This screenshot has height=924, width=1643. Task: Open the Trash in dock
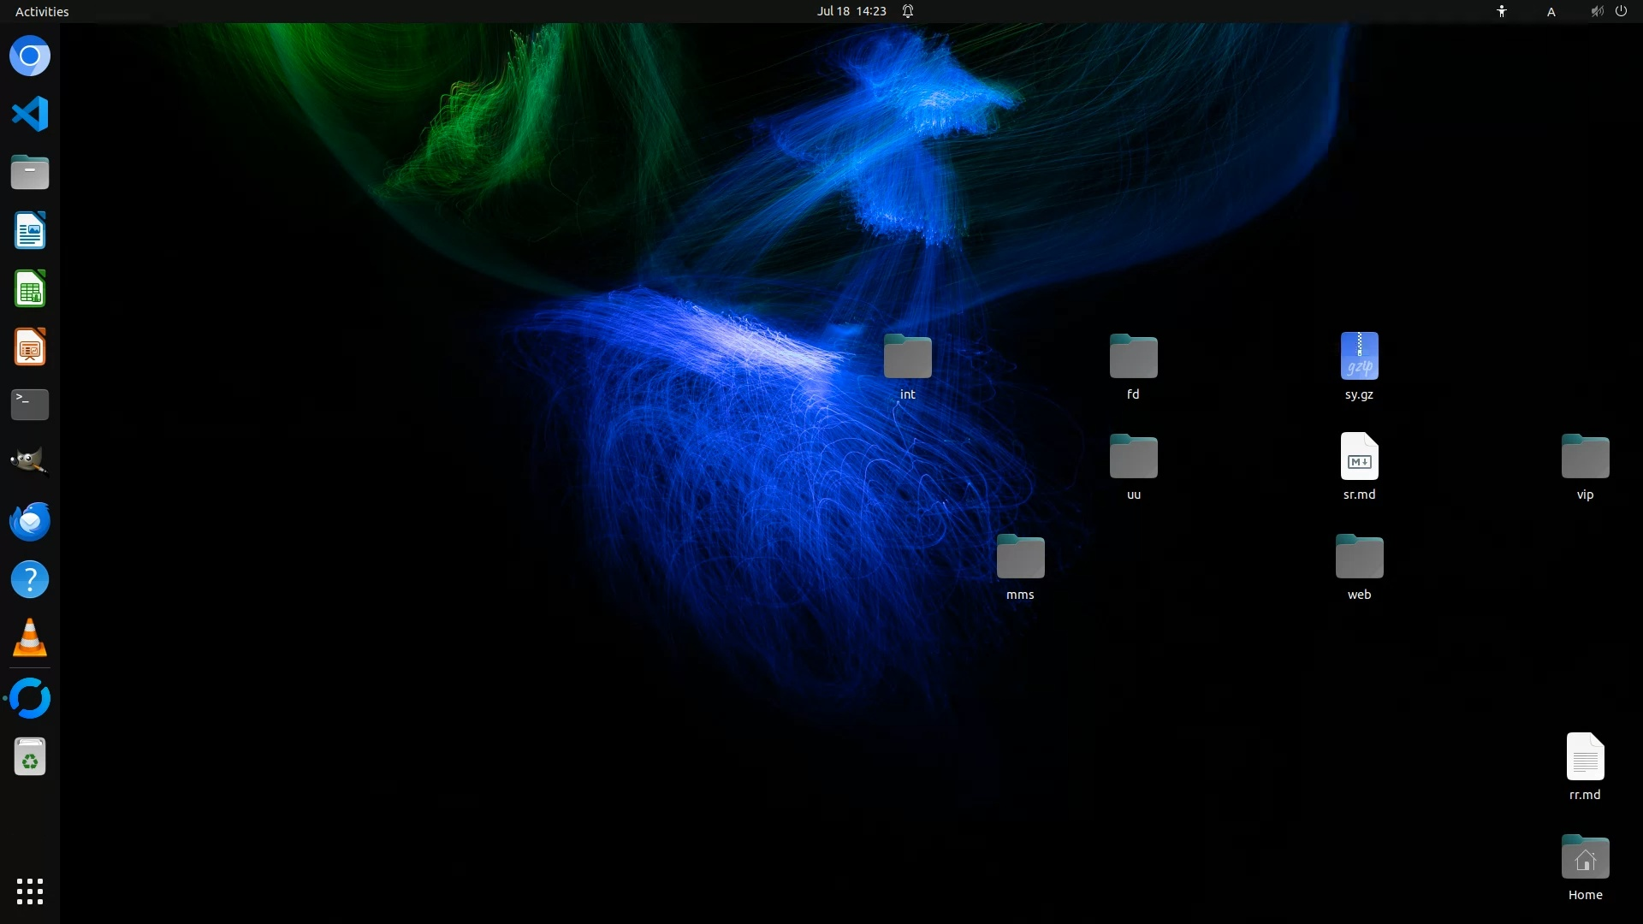(x=30, y=757)
